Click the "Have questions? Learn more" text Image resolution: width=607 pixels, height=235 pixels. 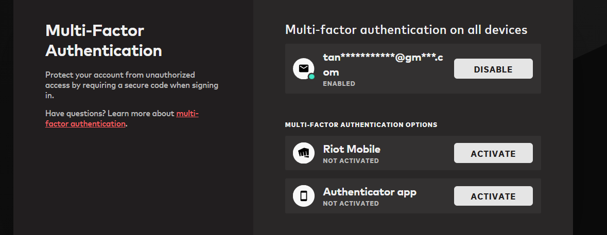(110, 114)
